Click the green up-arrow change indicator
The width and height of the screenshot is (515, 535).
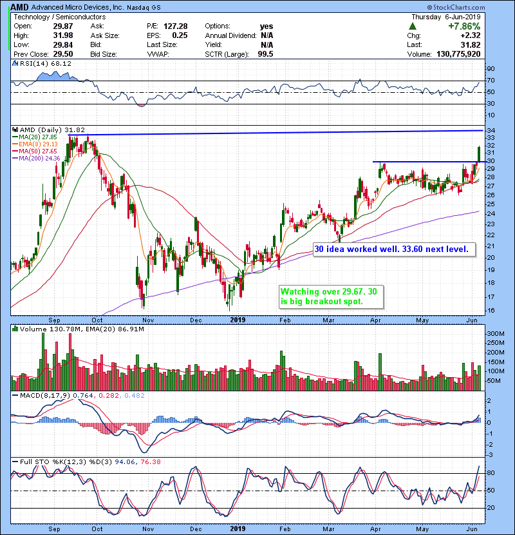click(413, 26)
